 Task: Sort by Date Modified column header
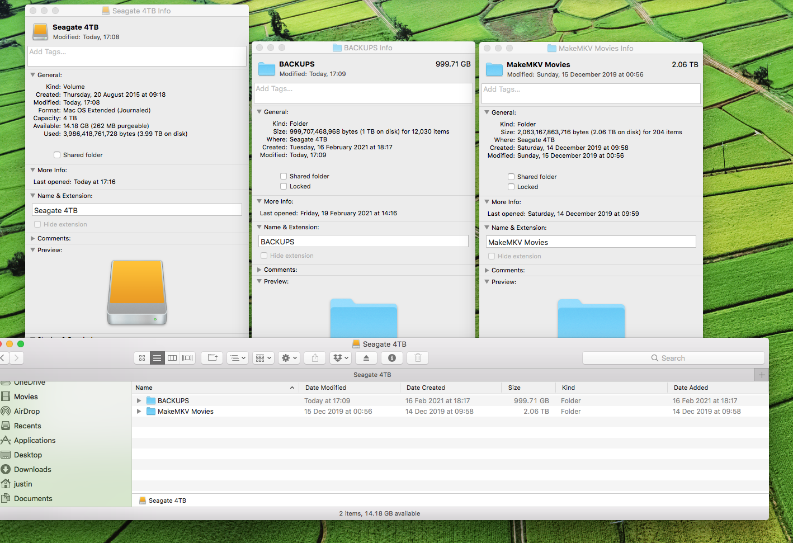coord(350,388)
